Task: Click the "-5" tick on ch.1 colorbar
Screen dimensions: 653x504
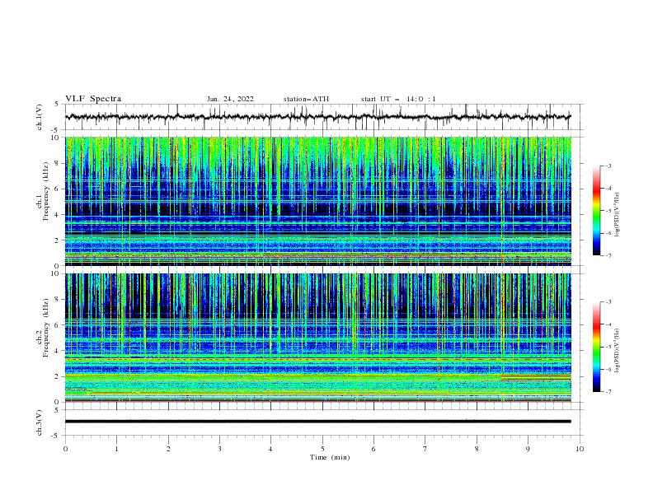Action: (608, 211)
